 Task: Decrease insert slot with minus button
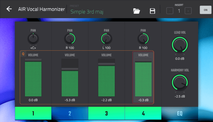point(170,11)
